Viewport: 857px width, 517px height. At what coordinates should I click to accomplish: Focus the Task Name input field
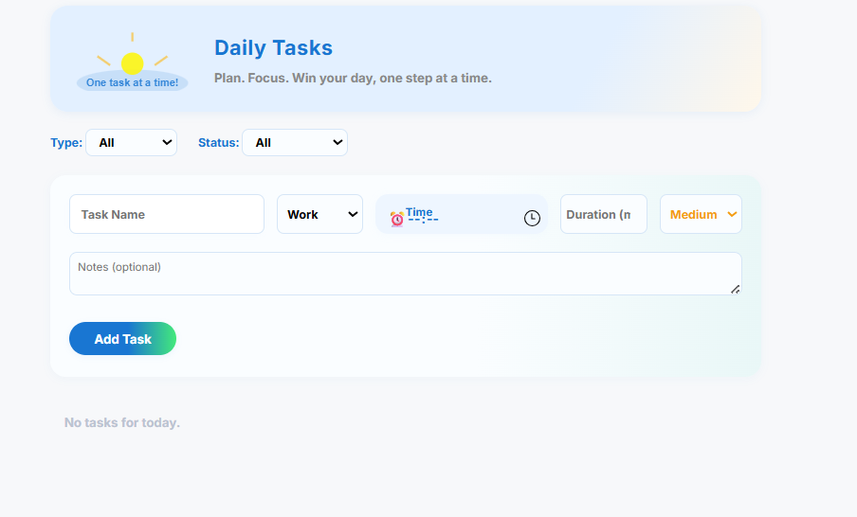167,215
